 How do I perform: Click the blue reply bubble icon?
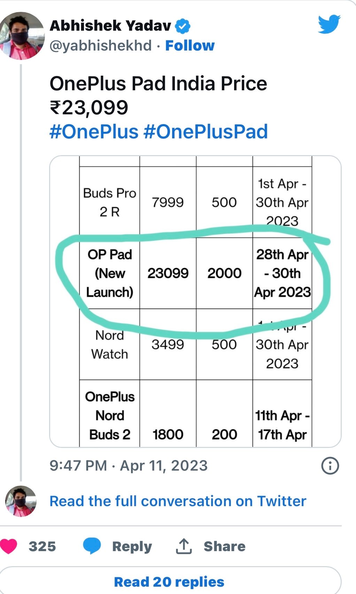point(92,546)
